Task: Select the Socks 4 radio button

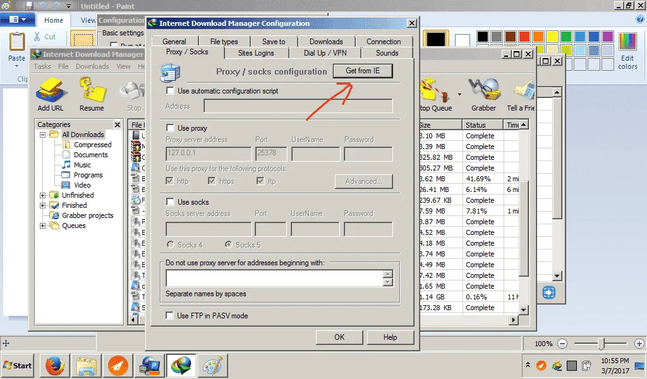Action: (x=170, y=244)
